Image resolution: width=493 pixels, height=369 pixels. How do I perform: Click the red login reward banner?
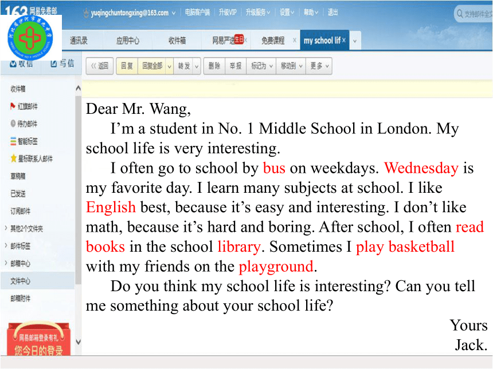pos(38,339)
